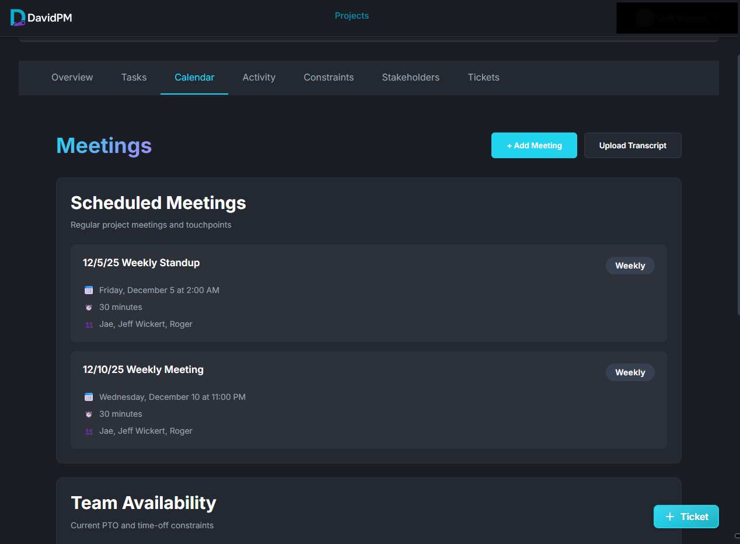The height and width of the screenshot is (544, 740).
Task: Go to the Constraints tab
Action: click(x=329, y=77)
